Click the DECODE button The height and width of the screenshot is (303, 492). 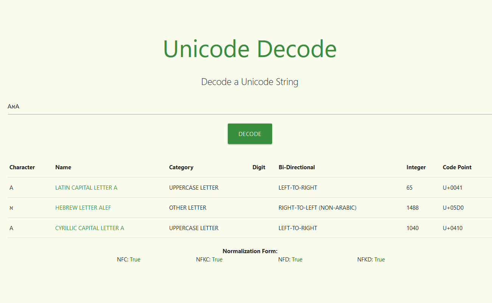tap(250, 134)
